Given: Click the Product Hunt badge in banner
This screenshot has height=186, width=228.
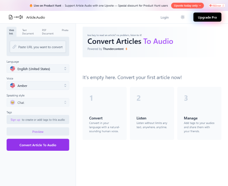Looking at the screenshot, I should tap(217, 5).
